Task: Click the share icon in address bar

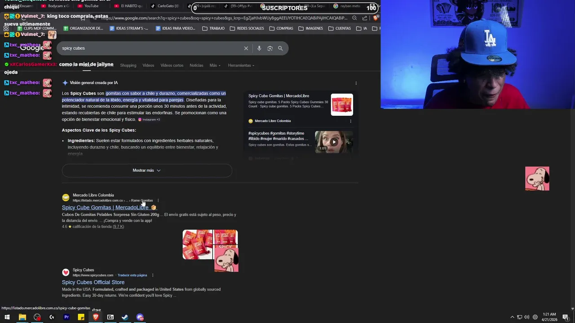Action: [364, 18]
